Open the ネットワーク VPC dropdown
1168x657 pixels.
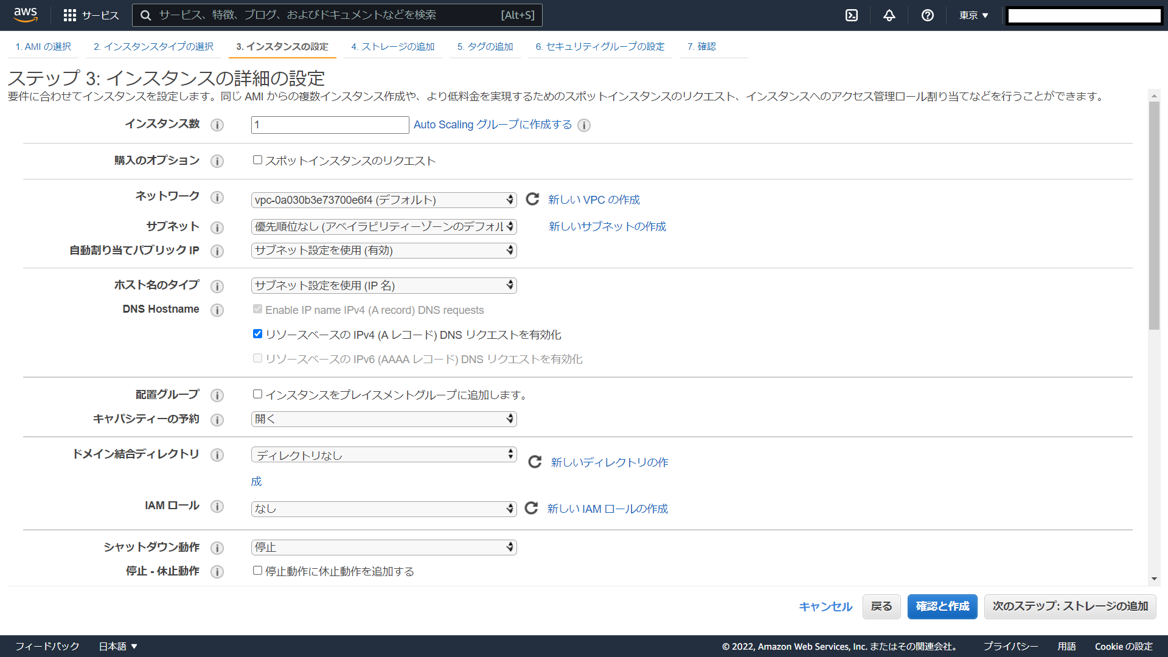pyautogui.click(x=384, y=200)
